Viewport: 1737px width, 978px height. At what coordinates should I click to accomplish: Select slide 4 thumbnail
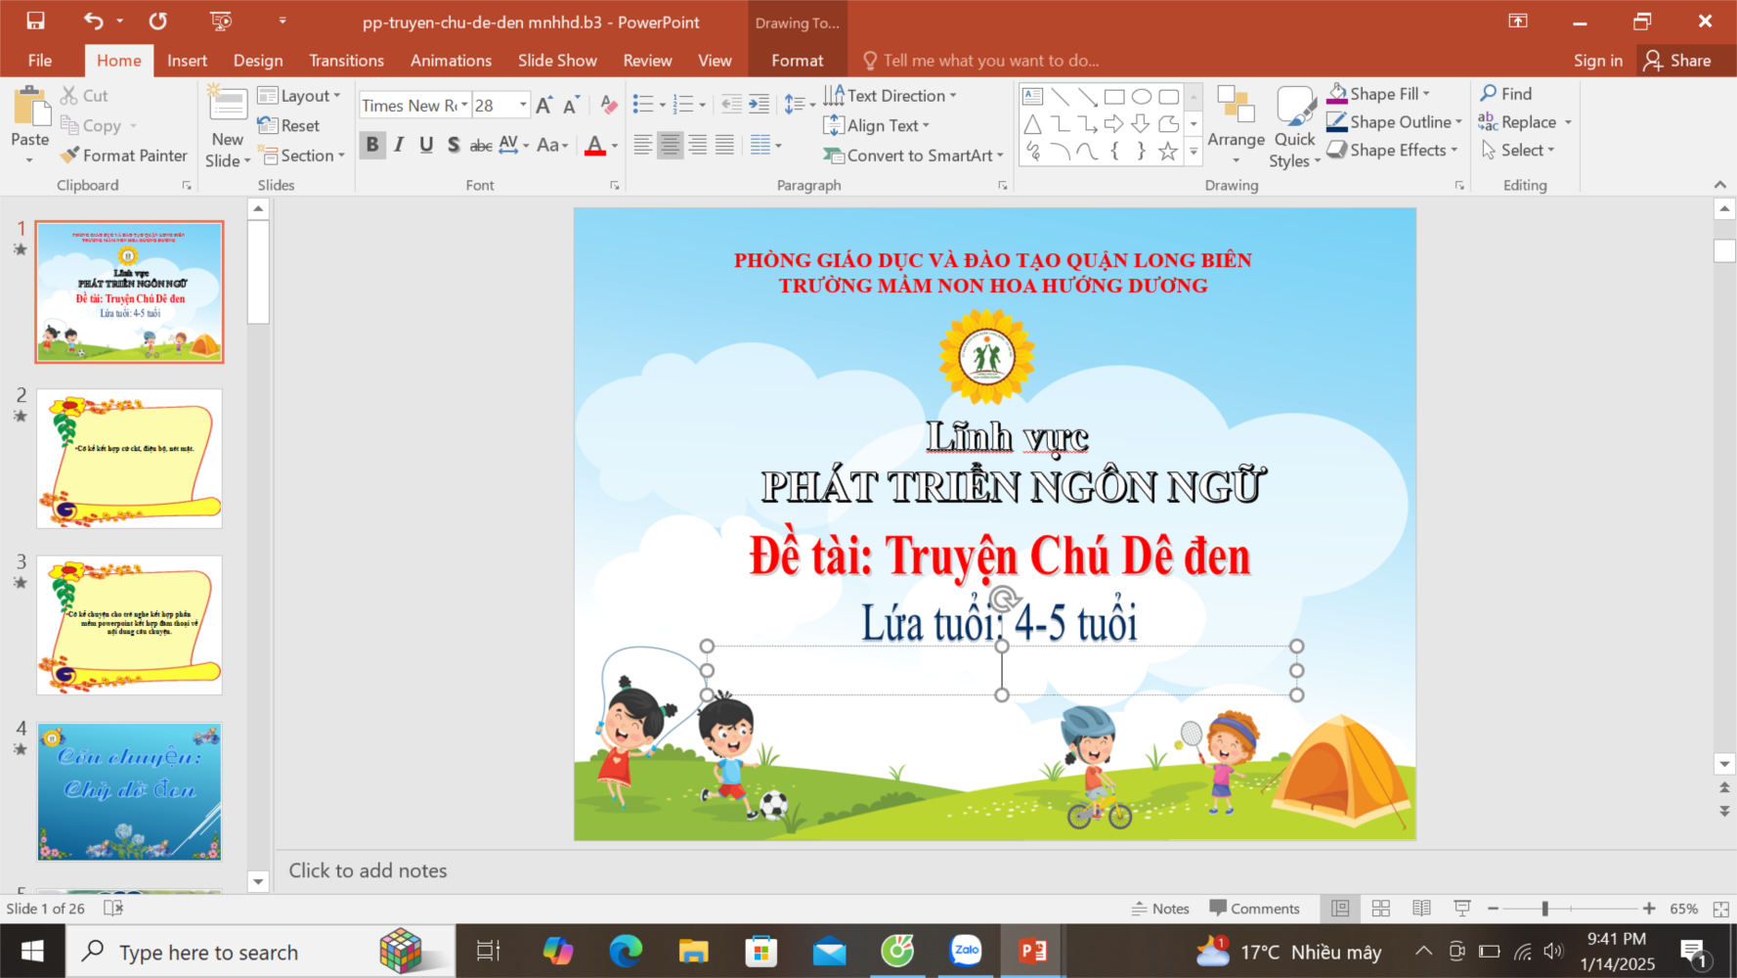pyautogui.click(x=129, y=791)
